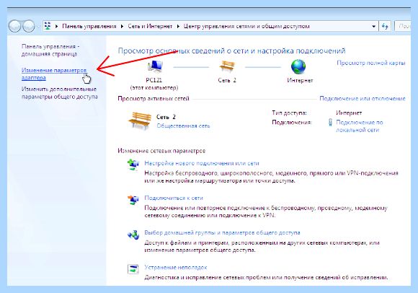418x293 pixels.
Task: Click into the search field
Action: click(x=403, y=26)
